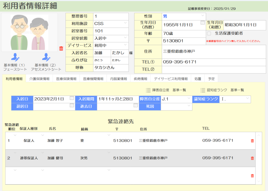This screenshot has height=191, width=268.
Task: Open Face Sheet basic info (1) icon
Action: point(15,57)
